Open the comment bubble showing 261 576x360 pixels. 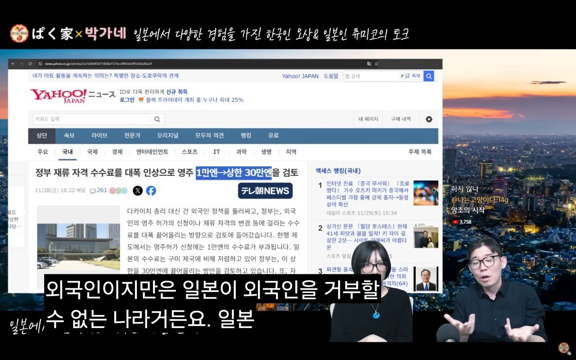click(x=98, y=191)
